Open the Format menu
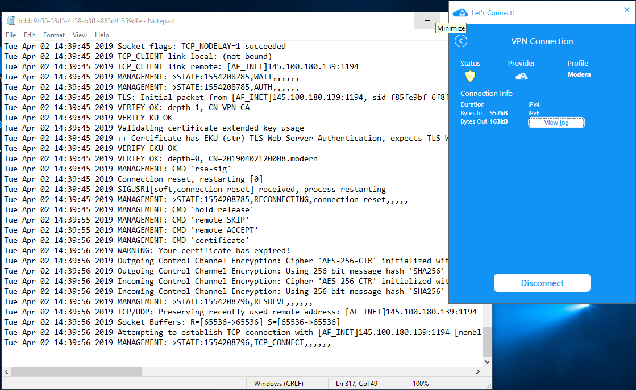This screenshot has width=636, height=390. [53, 35]
